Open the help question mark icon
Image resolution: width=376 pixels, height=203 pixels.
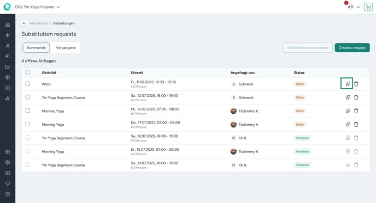pos(8,194)
